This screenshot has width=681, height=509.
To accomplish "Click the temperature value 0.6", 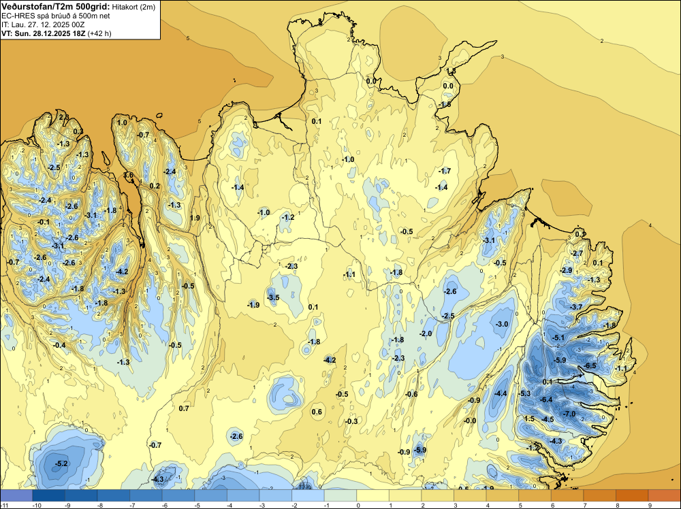I will click(x=317, y=412).
